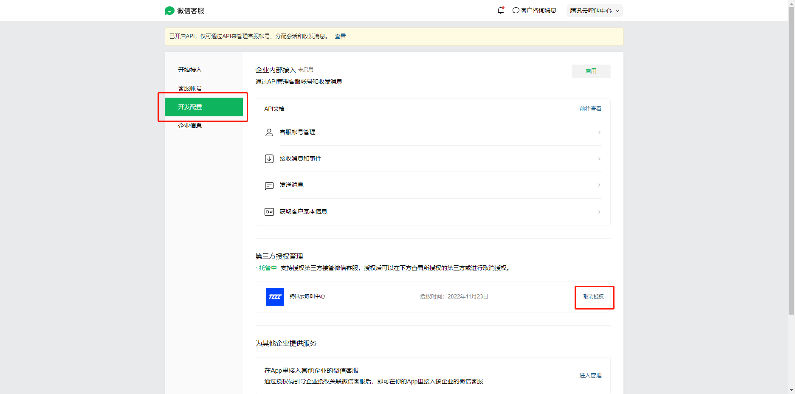
Task: Expand the 获取客户基本信息 row chevron
Action: click(599, 212)
